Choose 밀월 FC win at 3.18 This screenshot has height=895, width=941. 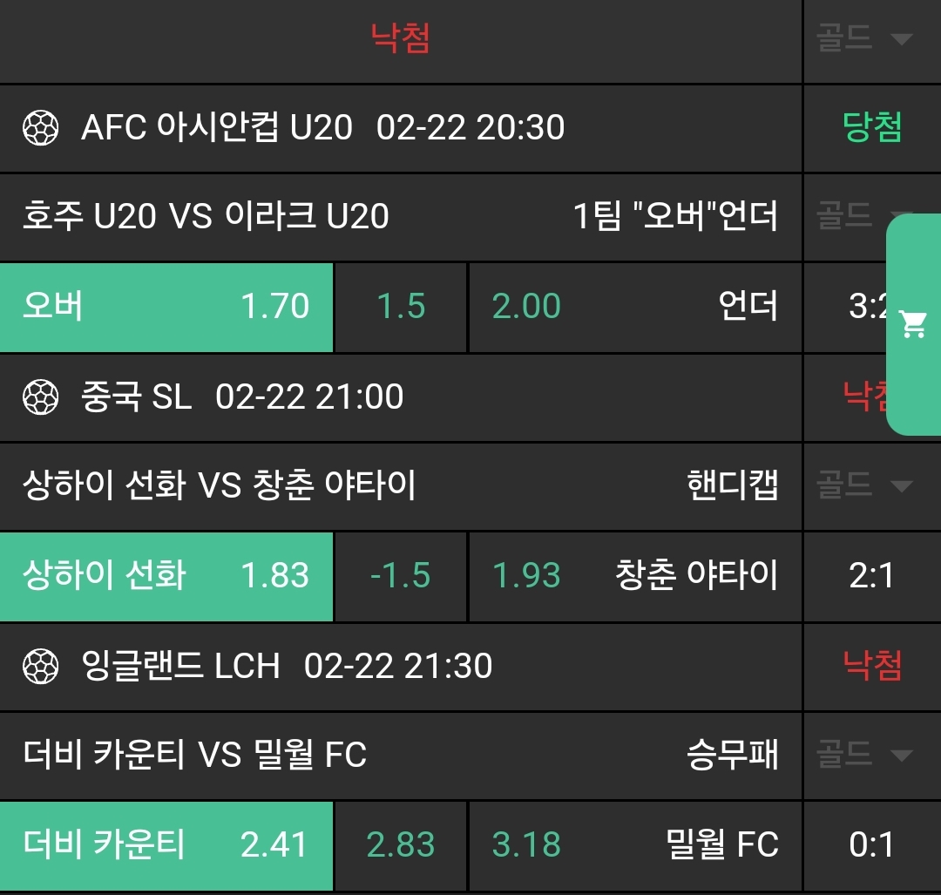pos(634,845)
